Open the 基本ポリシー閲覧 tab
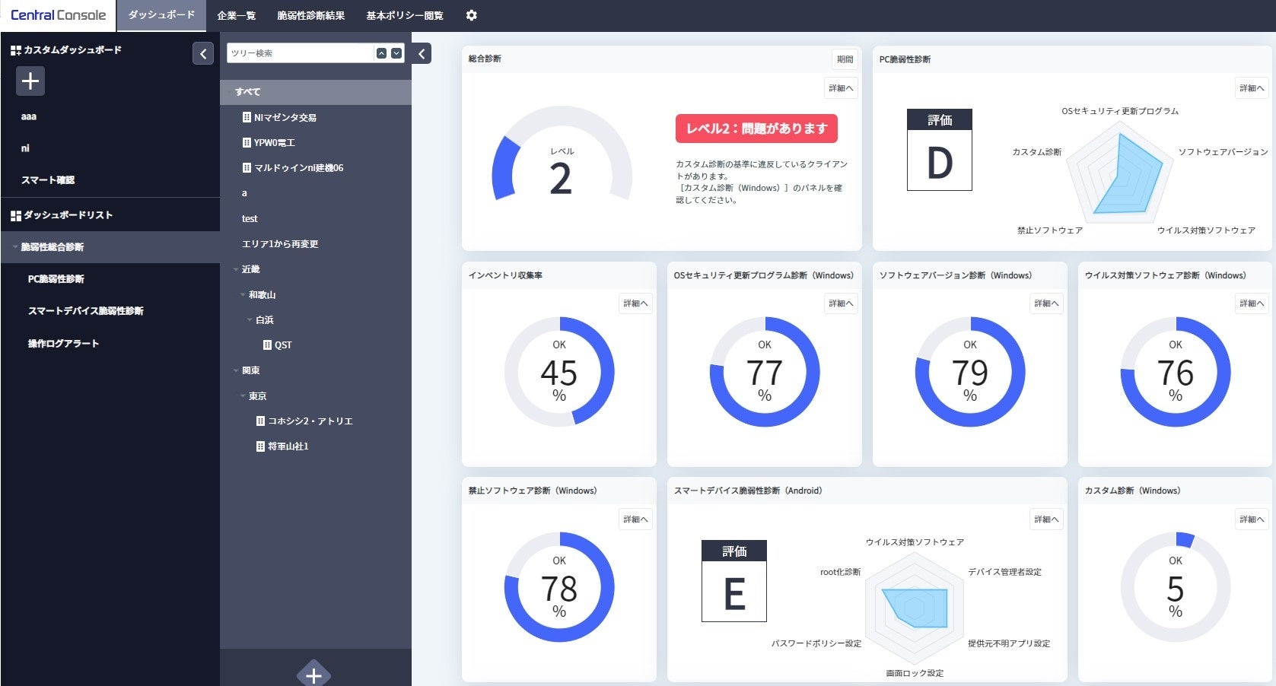 (405, 15)
